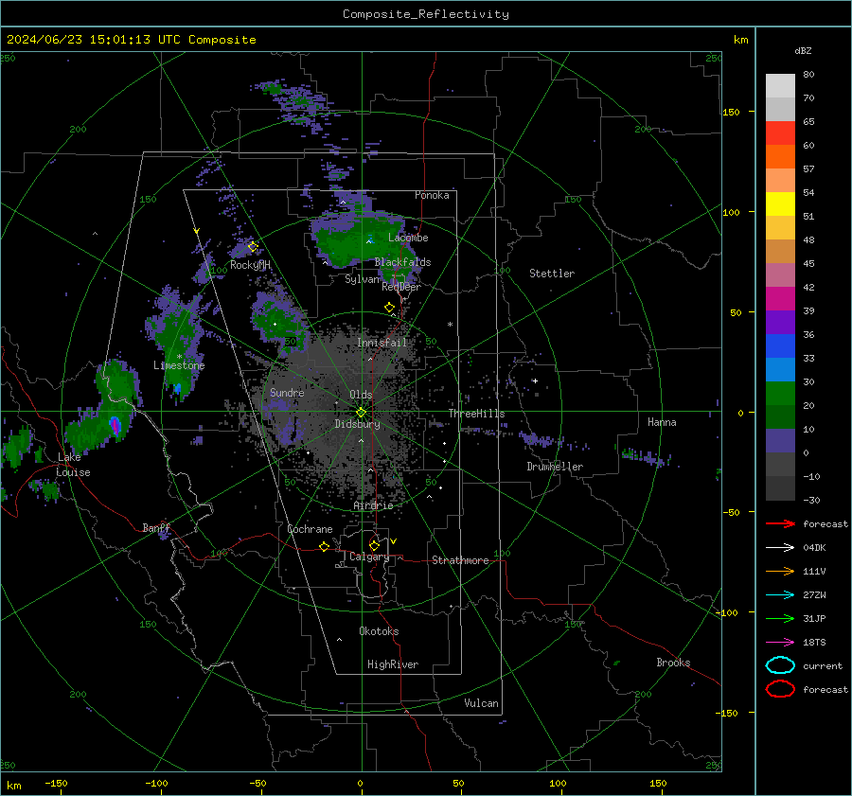
Task: Click the Sundre label
Action: point(287,393)
